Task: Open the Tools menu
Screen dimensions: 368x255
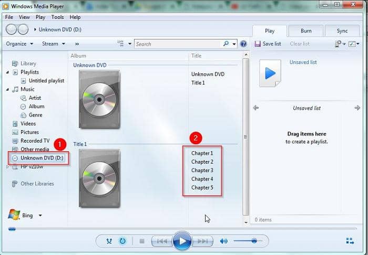Action: [57, 17]
